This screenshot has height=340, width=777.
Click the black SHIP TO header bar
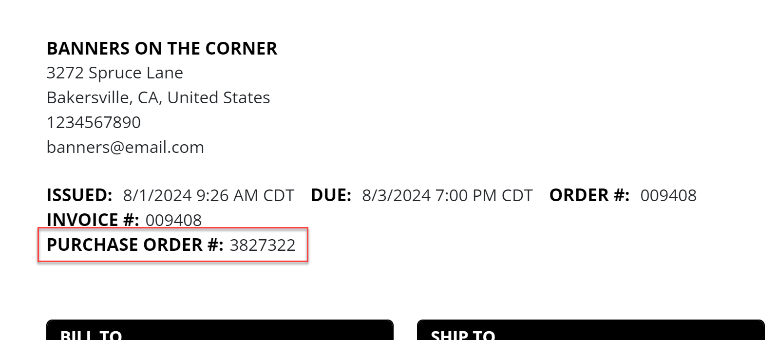[x=591, y=330]
